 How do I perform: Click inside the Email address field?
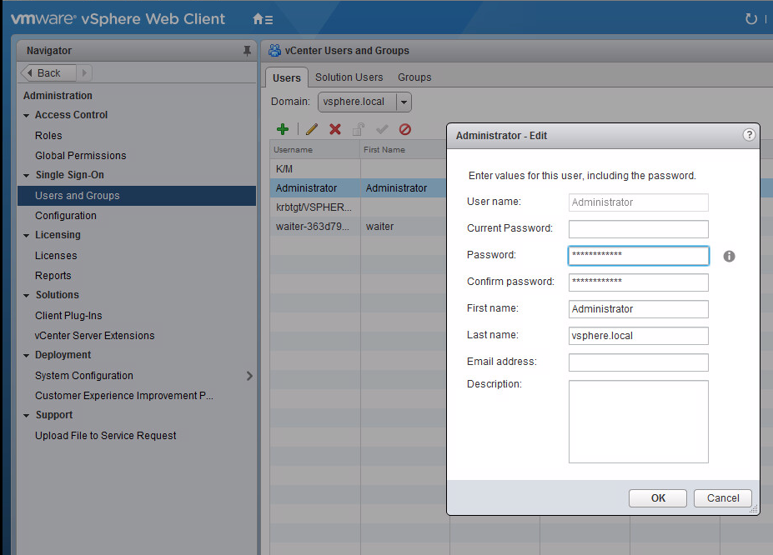click(638, 362)
